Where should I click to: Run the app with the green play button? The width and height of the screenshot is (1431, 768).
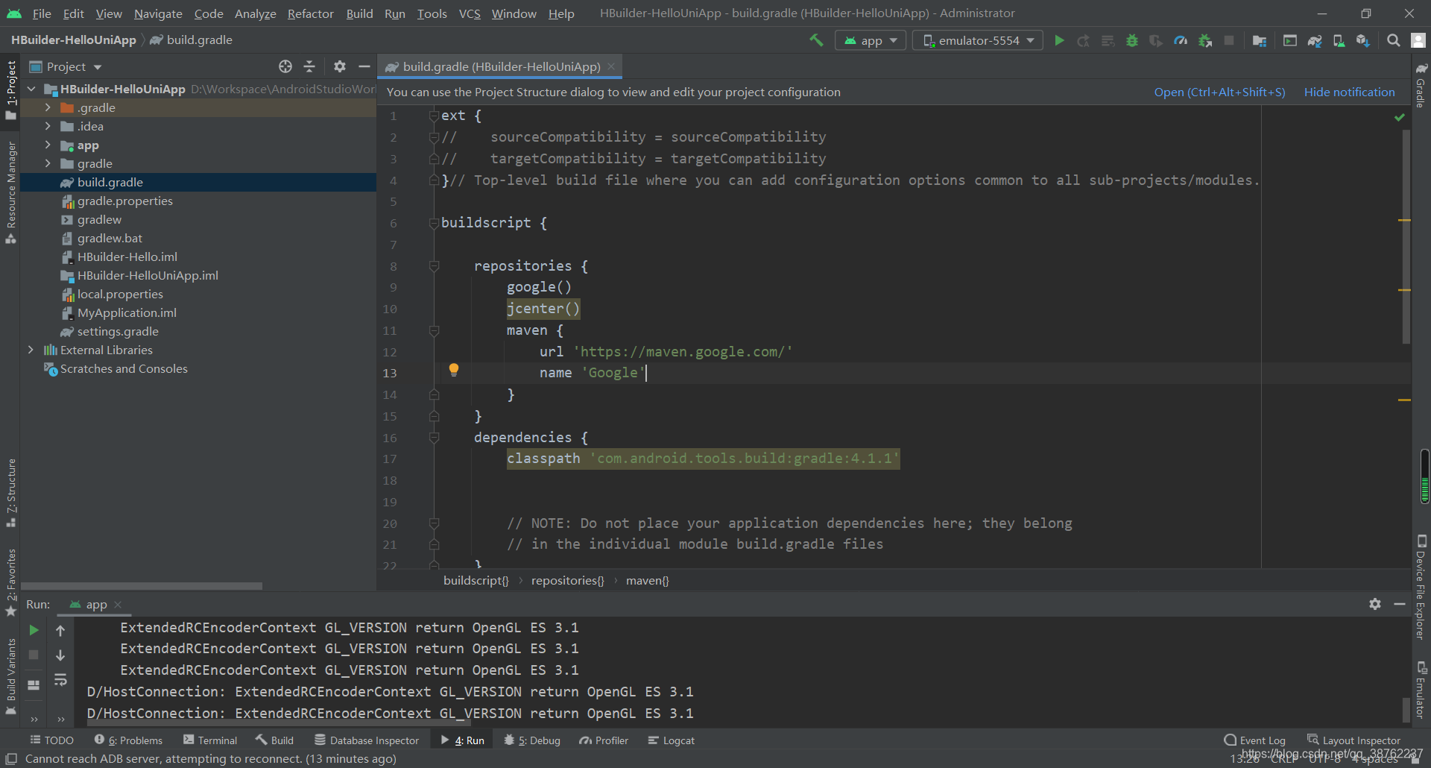point(1059,40)
